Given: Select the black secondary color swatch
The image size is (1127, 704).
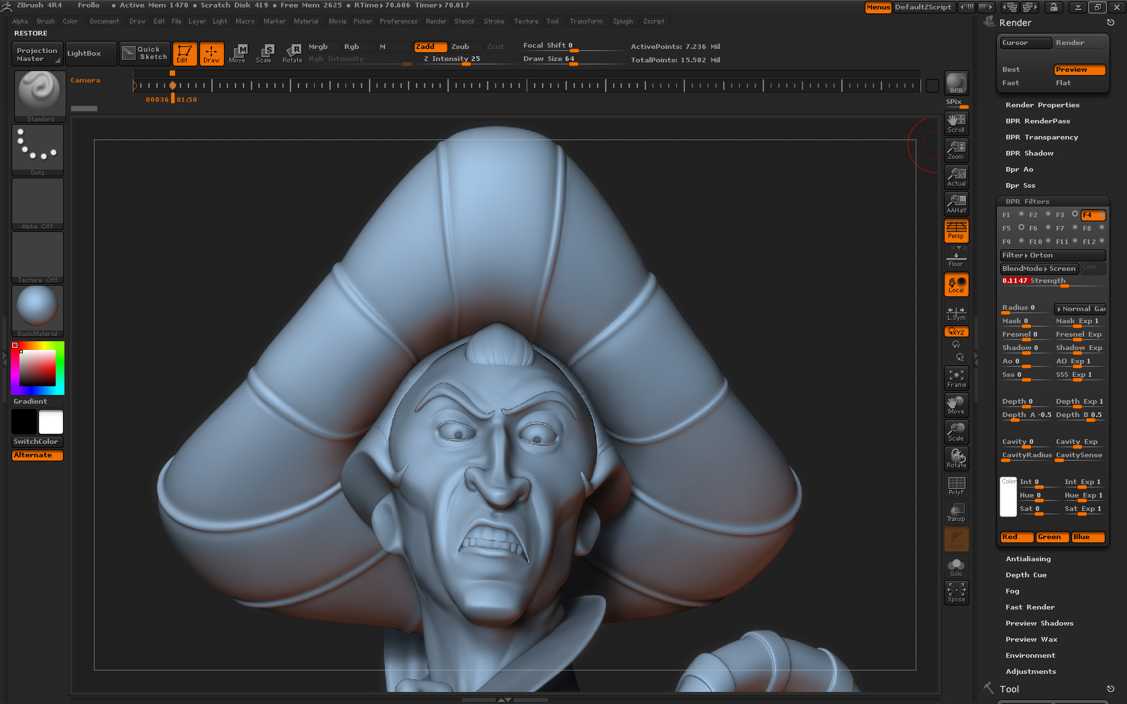Looking at the screenshot, I should point(24,422).
